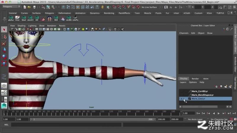This screenshot has height=133, width=237.
Task: Open the Channels menu in Channel Box
Action: [x=184, y=33]
